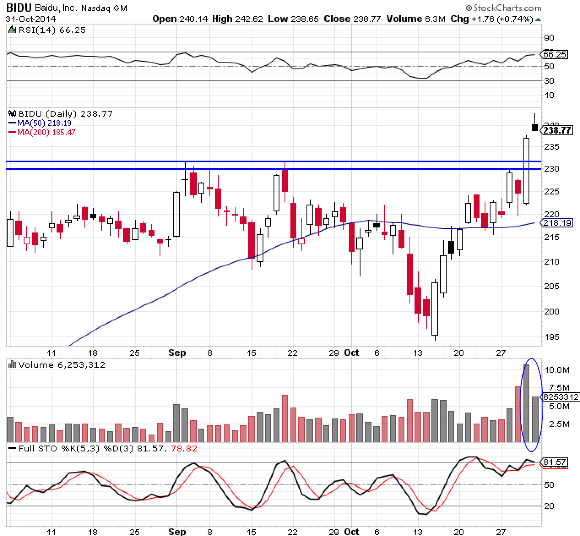Click the 'Oct' label under the stochastic panel
Image resolution: width=580 pixels, height=536 pixels.
(352, 532)
